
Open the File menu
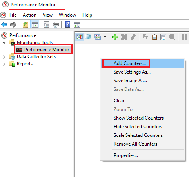pyautogui.click(x=13, y=15)
